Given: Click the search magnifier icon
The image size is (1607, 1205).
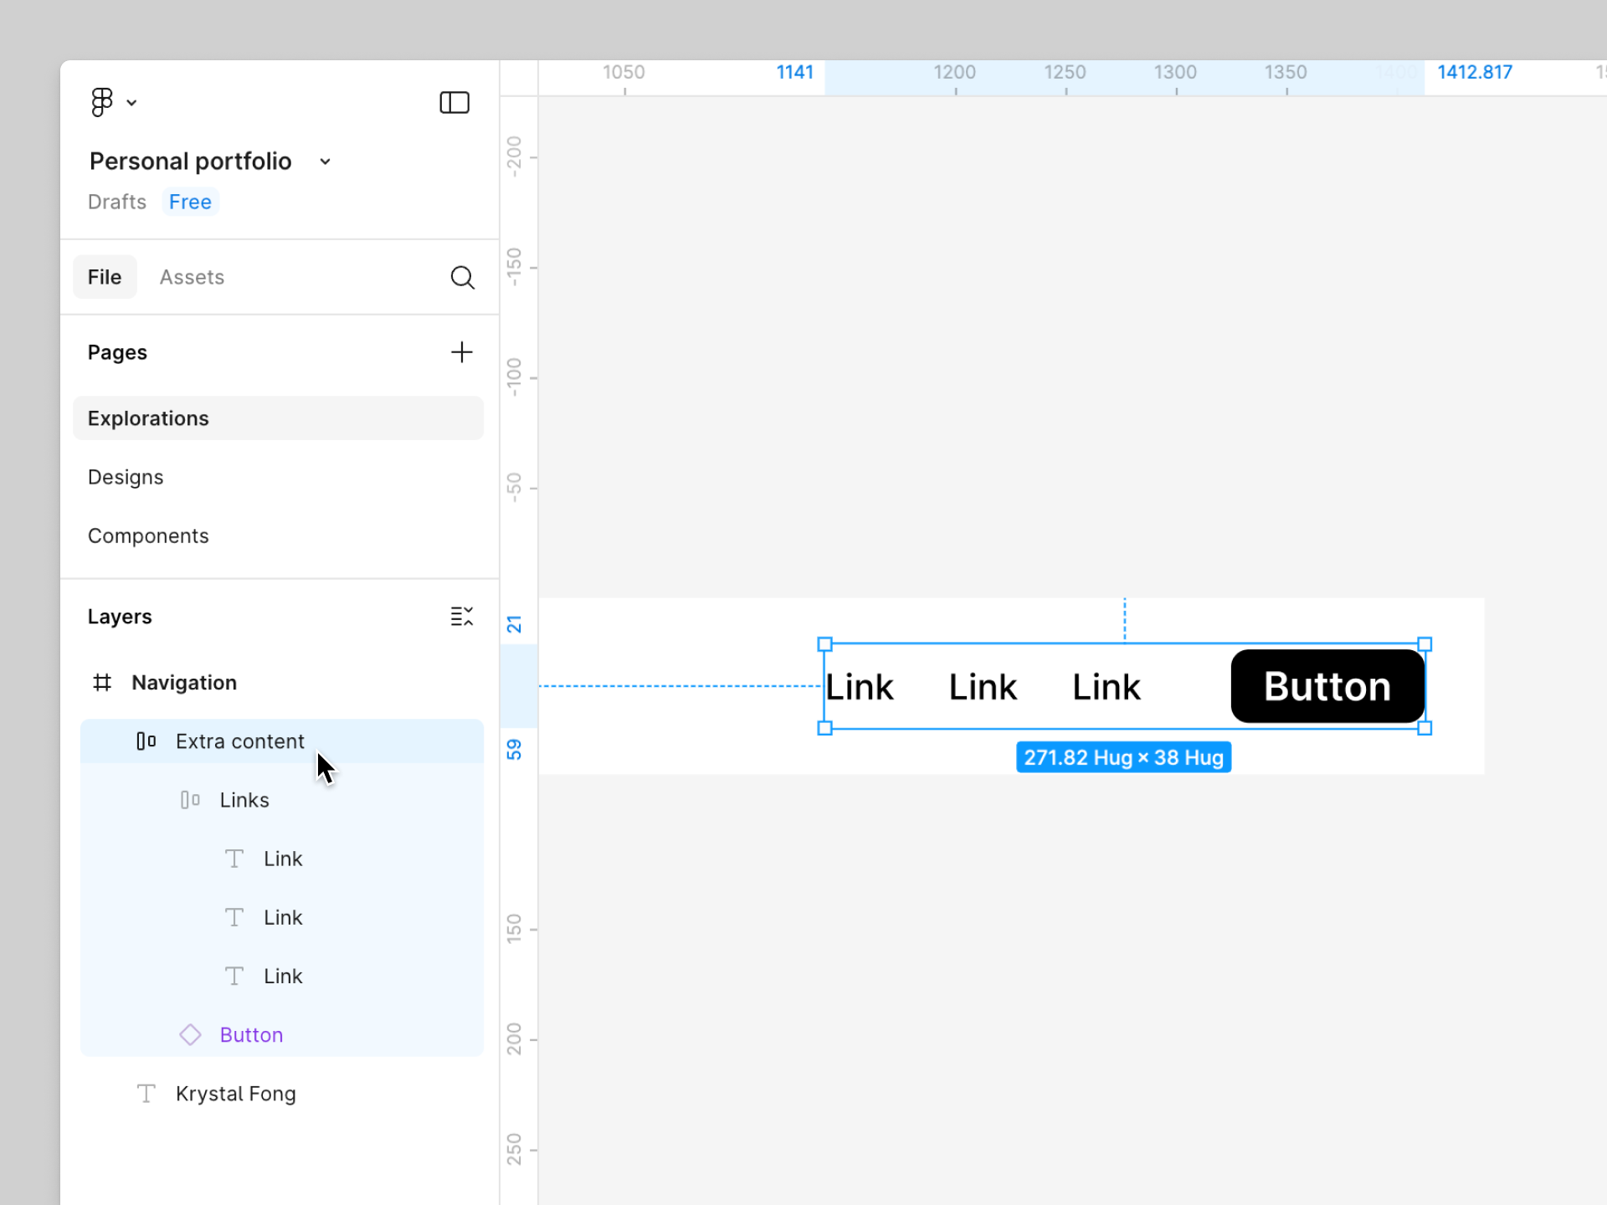Looking at the screenshot, I should [x=462, y=277].
